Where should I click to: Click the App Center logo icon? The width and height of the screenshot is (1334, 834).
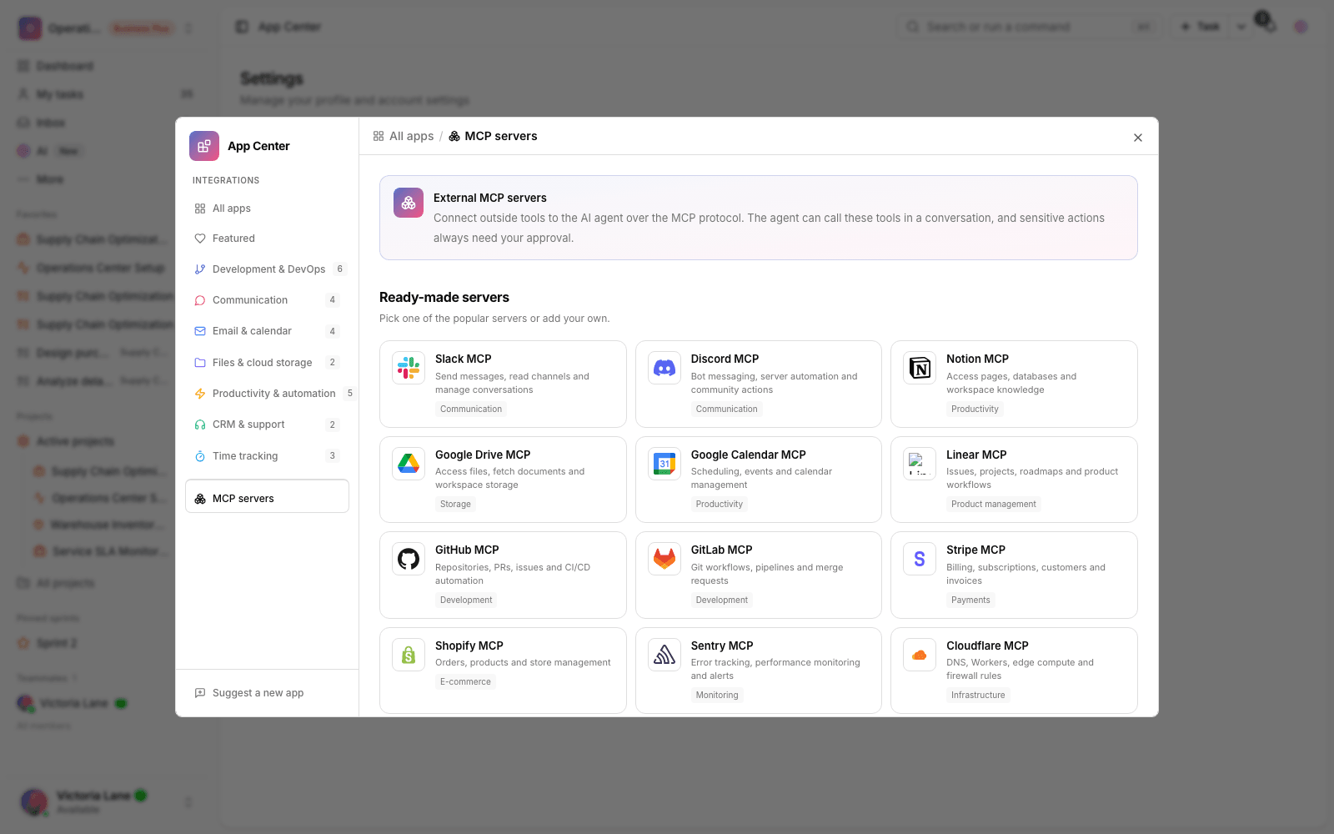pyautogui.click(x=204, y=146)
